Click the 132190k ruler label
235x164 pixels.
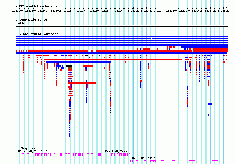click(x=107, y=11)
